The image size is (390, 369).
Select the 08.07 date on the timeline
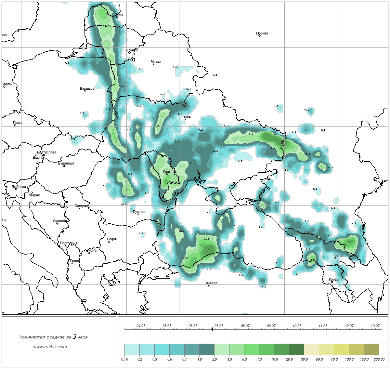[245, 326]
